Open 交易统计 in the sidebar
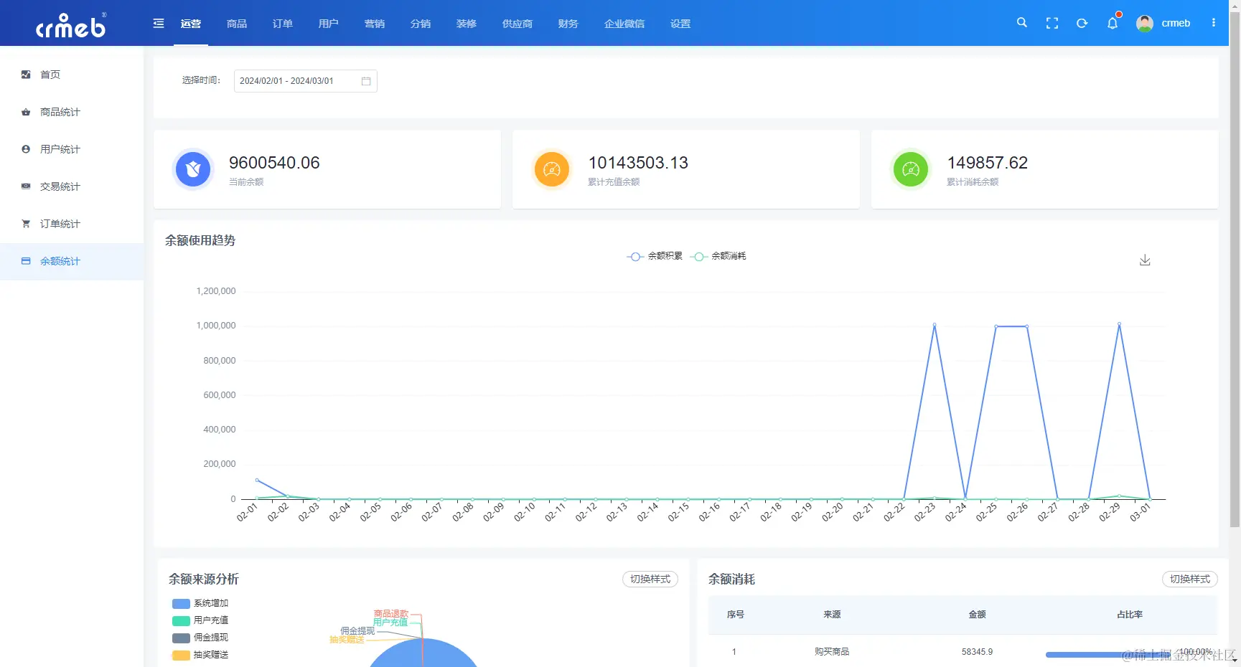 72,186
